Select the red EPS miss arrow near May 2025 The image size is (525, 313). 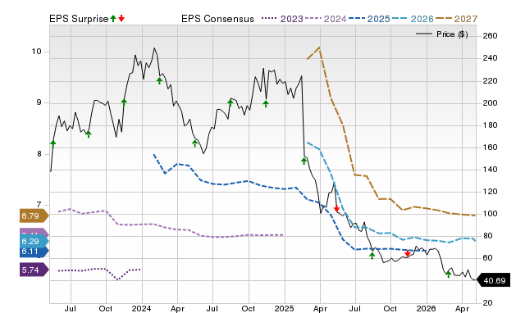click(336, 209)
